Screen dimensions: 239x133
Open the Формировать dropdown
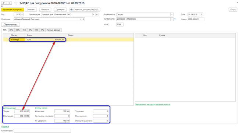[172, 14]
